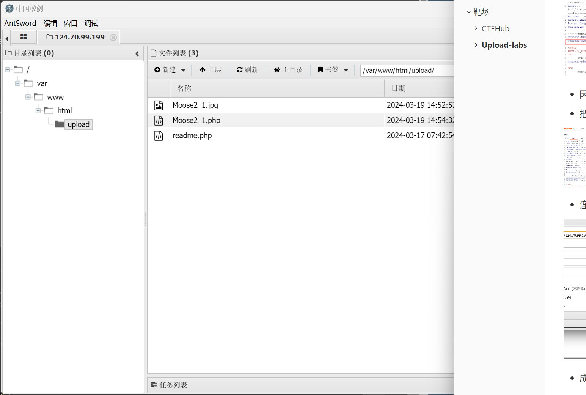The image size is (586, 395).
Task: Collapse the www folder node
Action: (28, 97)
